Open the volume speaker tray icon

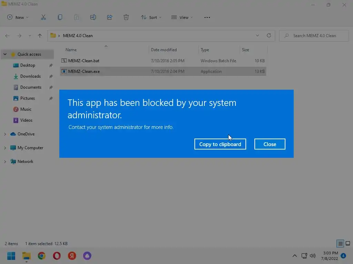313,256
